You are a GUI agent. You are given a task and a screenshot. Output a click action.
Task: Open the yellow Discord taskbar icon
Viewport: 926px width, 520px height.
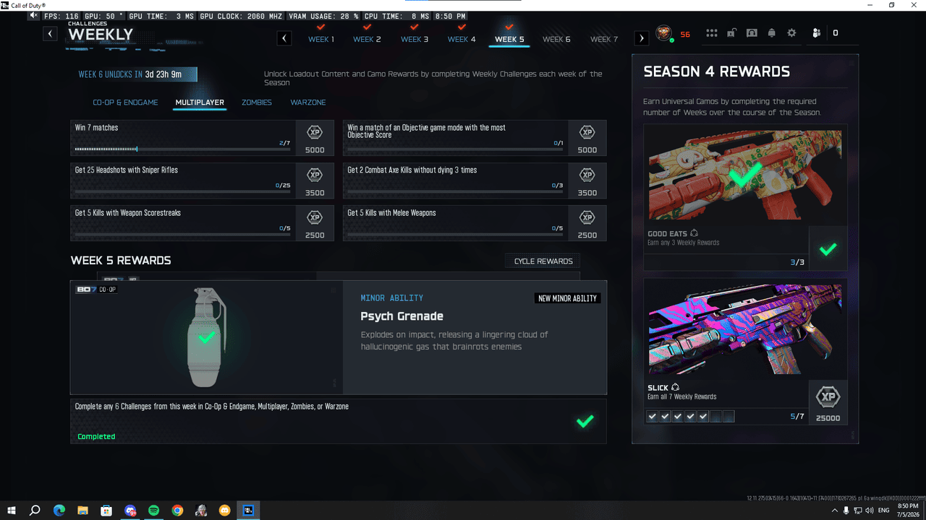(224, 511)
